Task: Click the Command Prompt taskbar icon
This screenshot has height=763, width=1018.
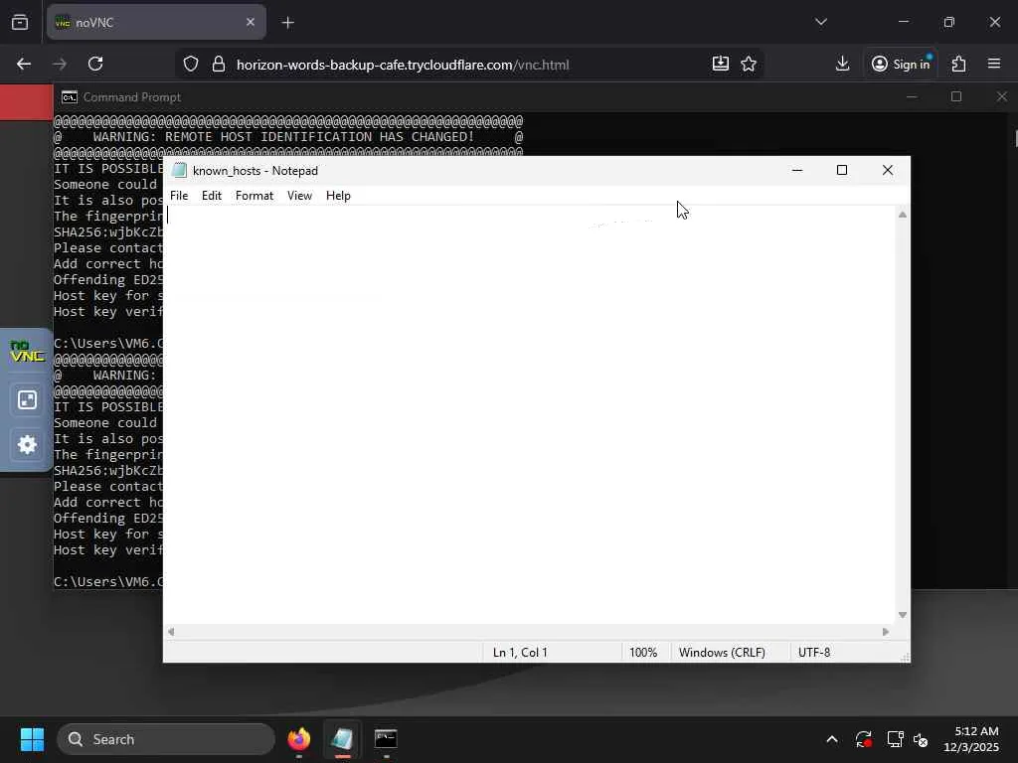Action: (386, 739)
